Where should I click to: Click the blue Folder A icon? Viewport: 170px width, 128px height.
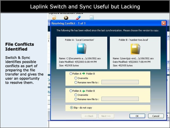[x=82, y=49]
